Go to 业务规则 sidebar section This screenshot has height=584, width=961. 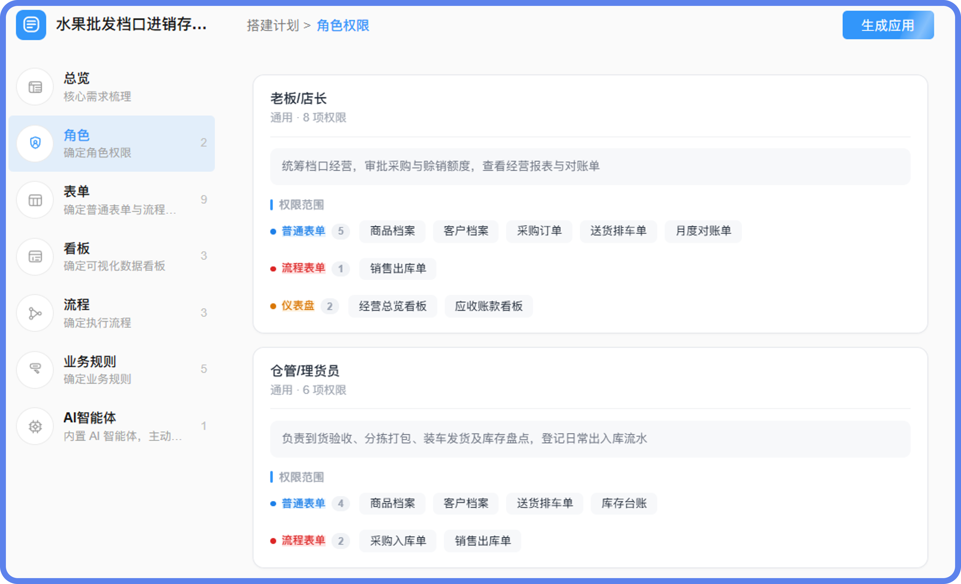111,370
